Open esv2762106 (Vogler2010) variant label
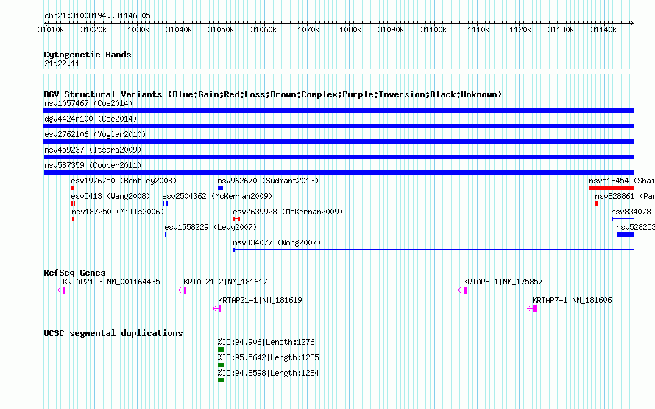Screen dimensions: 655x409 (95, 134)
